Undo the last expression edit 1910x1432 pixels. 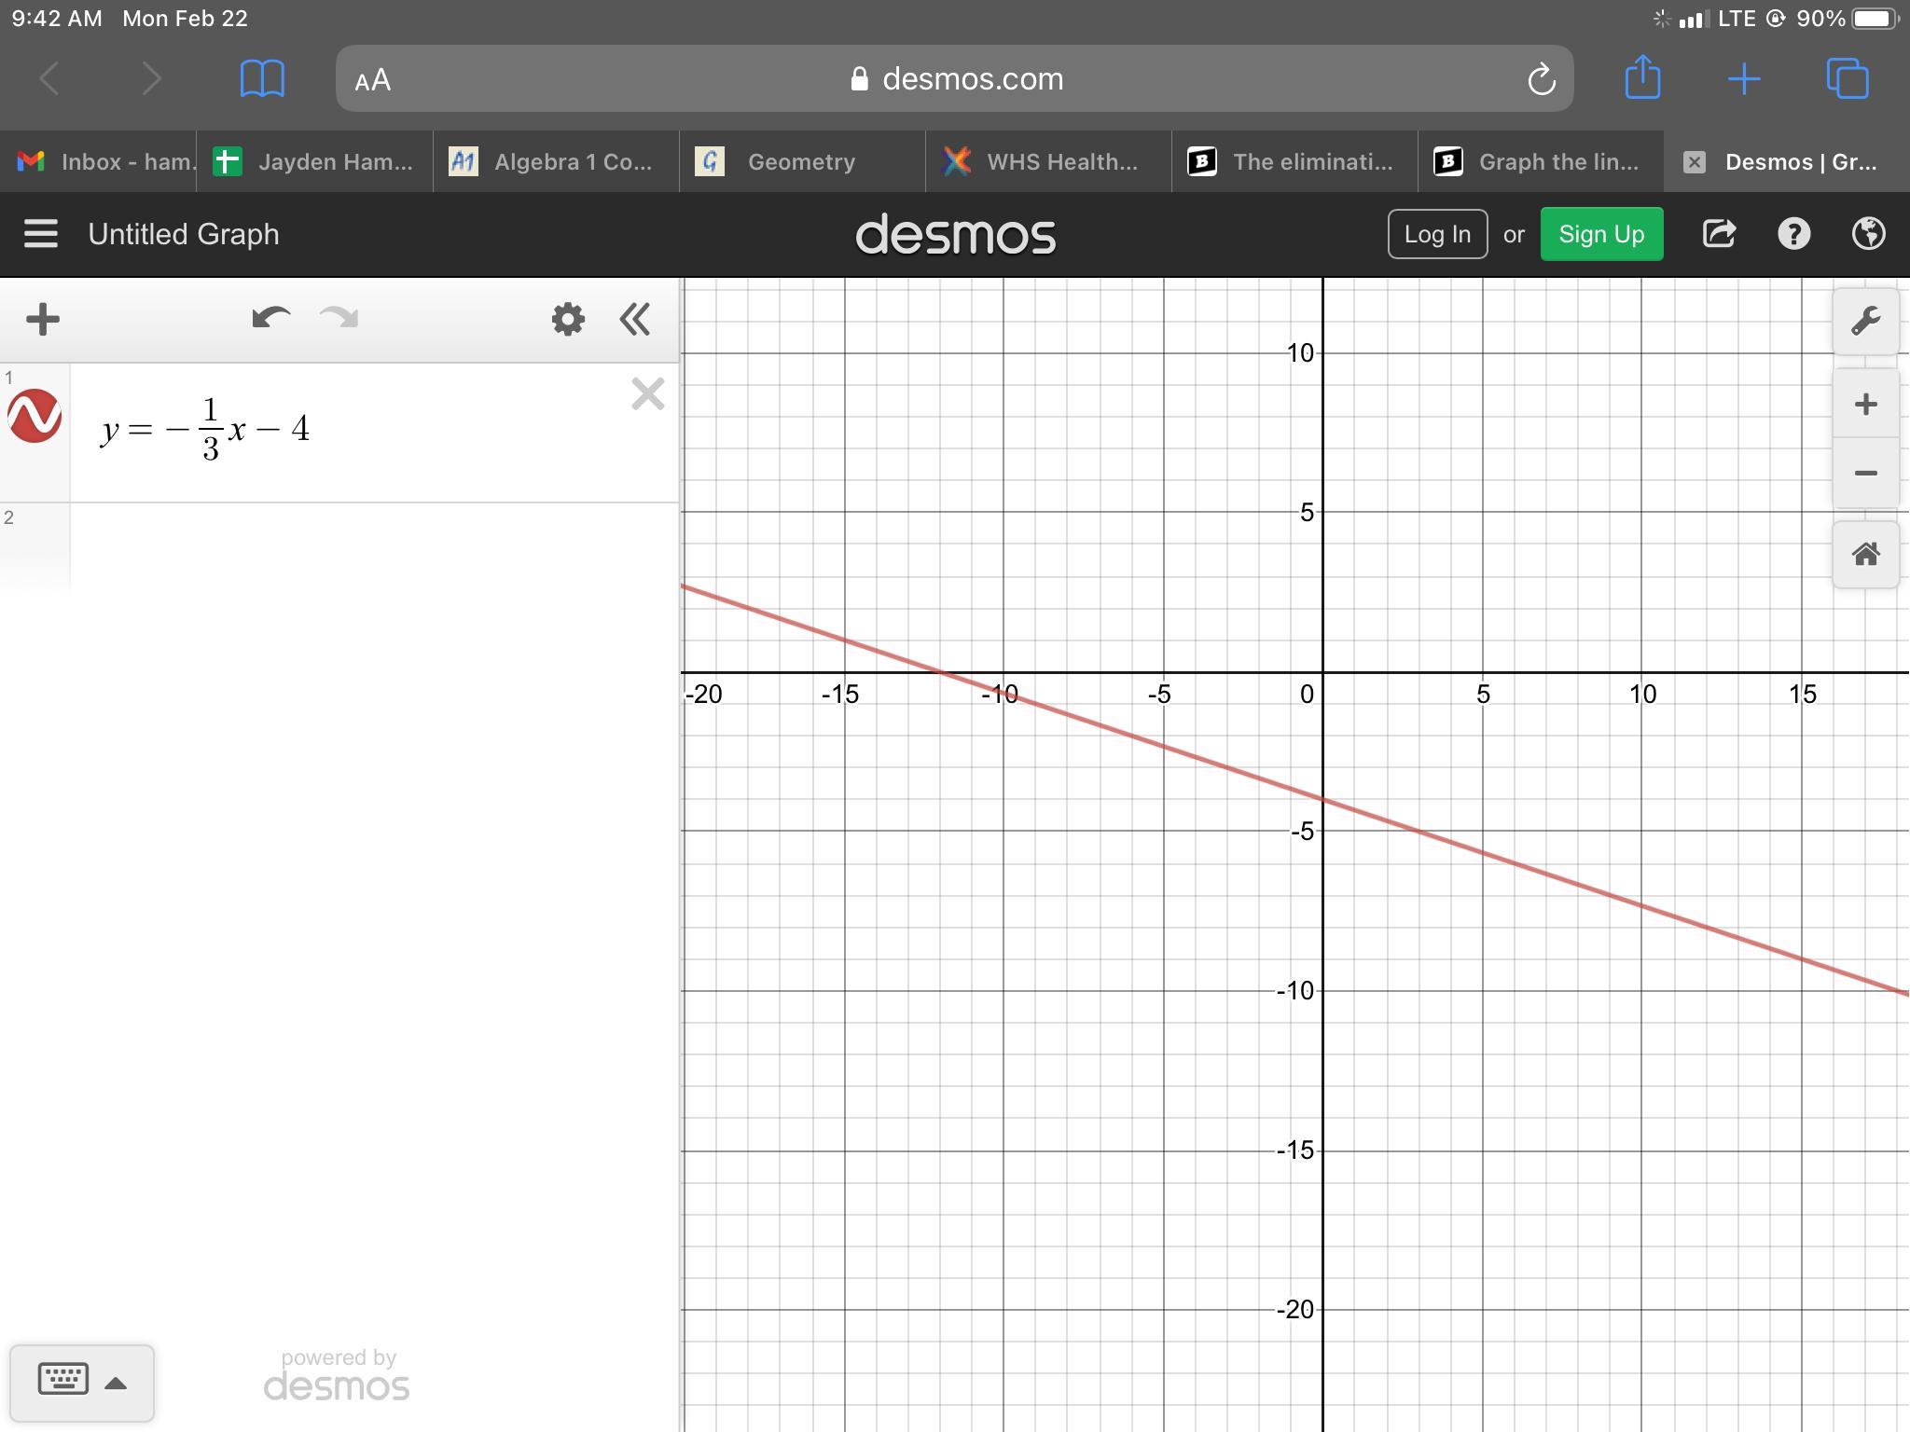[270, 319]
